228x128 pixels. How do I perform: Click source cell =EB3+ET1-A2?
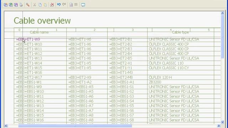80,82
